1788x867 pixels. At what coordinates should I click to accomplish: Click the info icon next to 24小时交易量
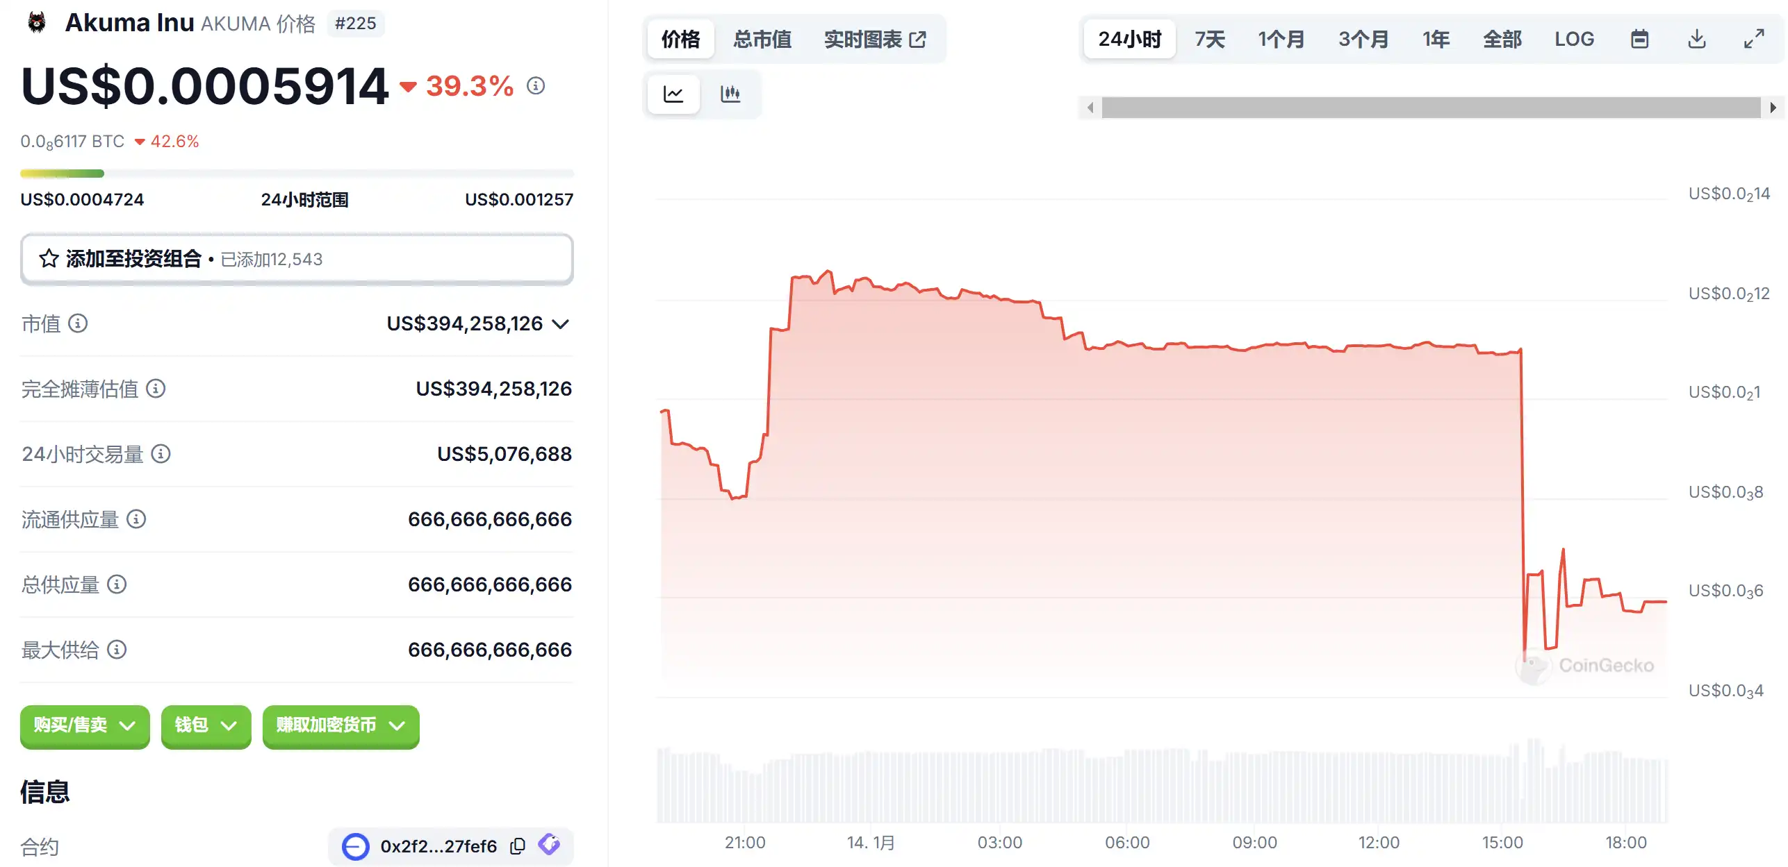coord(161,454)
